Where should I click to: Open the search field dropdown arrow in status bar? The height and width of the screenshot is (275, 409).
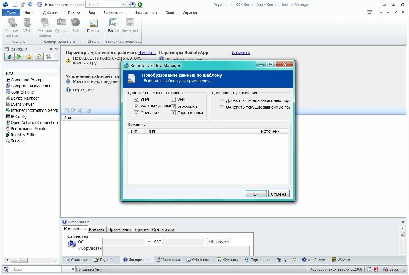point(64,269)
